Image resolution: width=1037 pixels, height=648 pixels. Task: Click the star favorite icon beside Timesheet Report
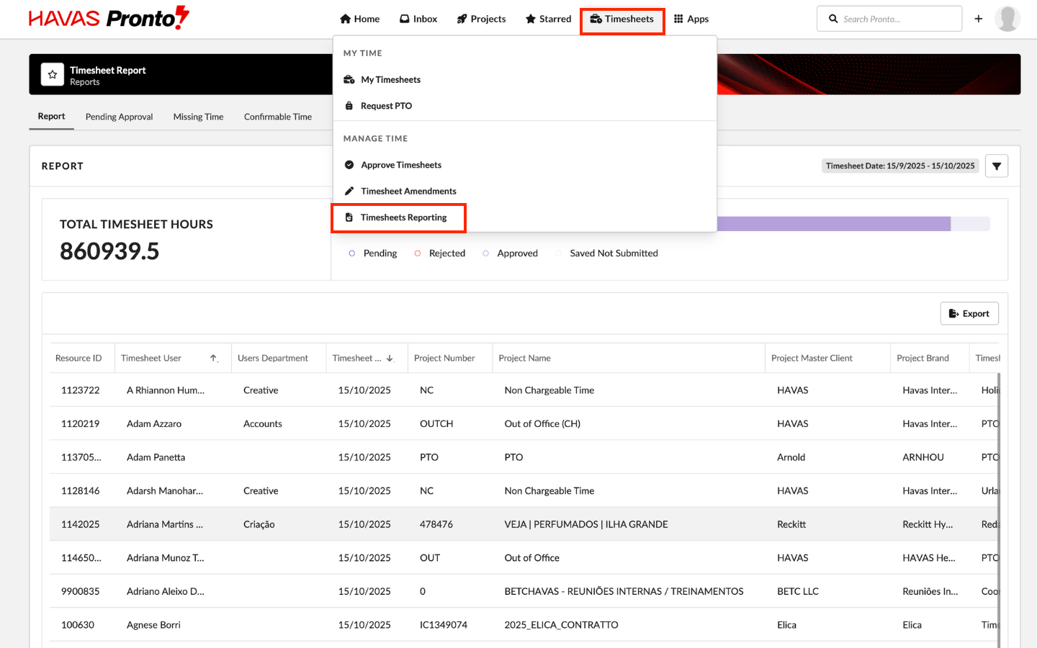(x=53, y=75)
